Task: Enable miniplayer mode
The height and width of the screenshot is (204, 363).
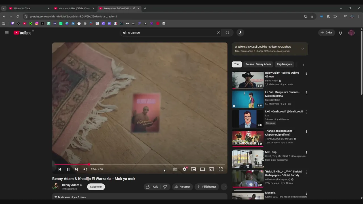Action: (x=193, y=169)
